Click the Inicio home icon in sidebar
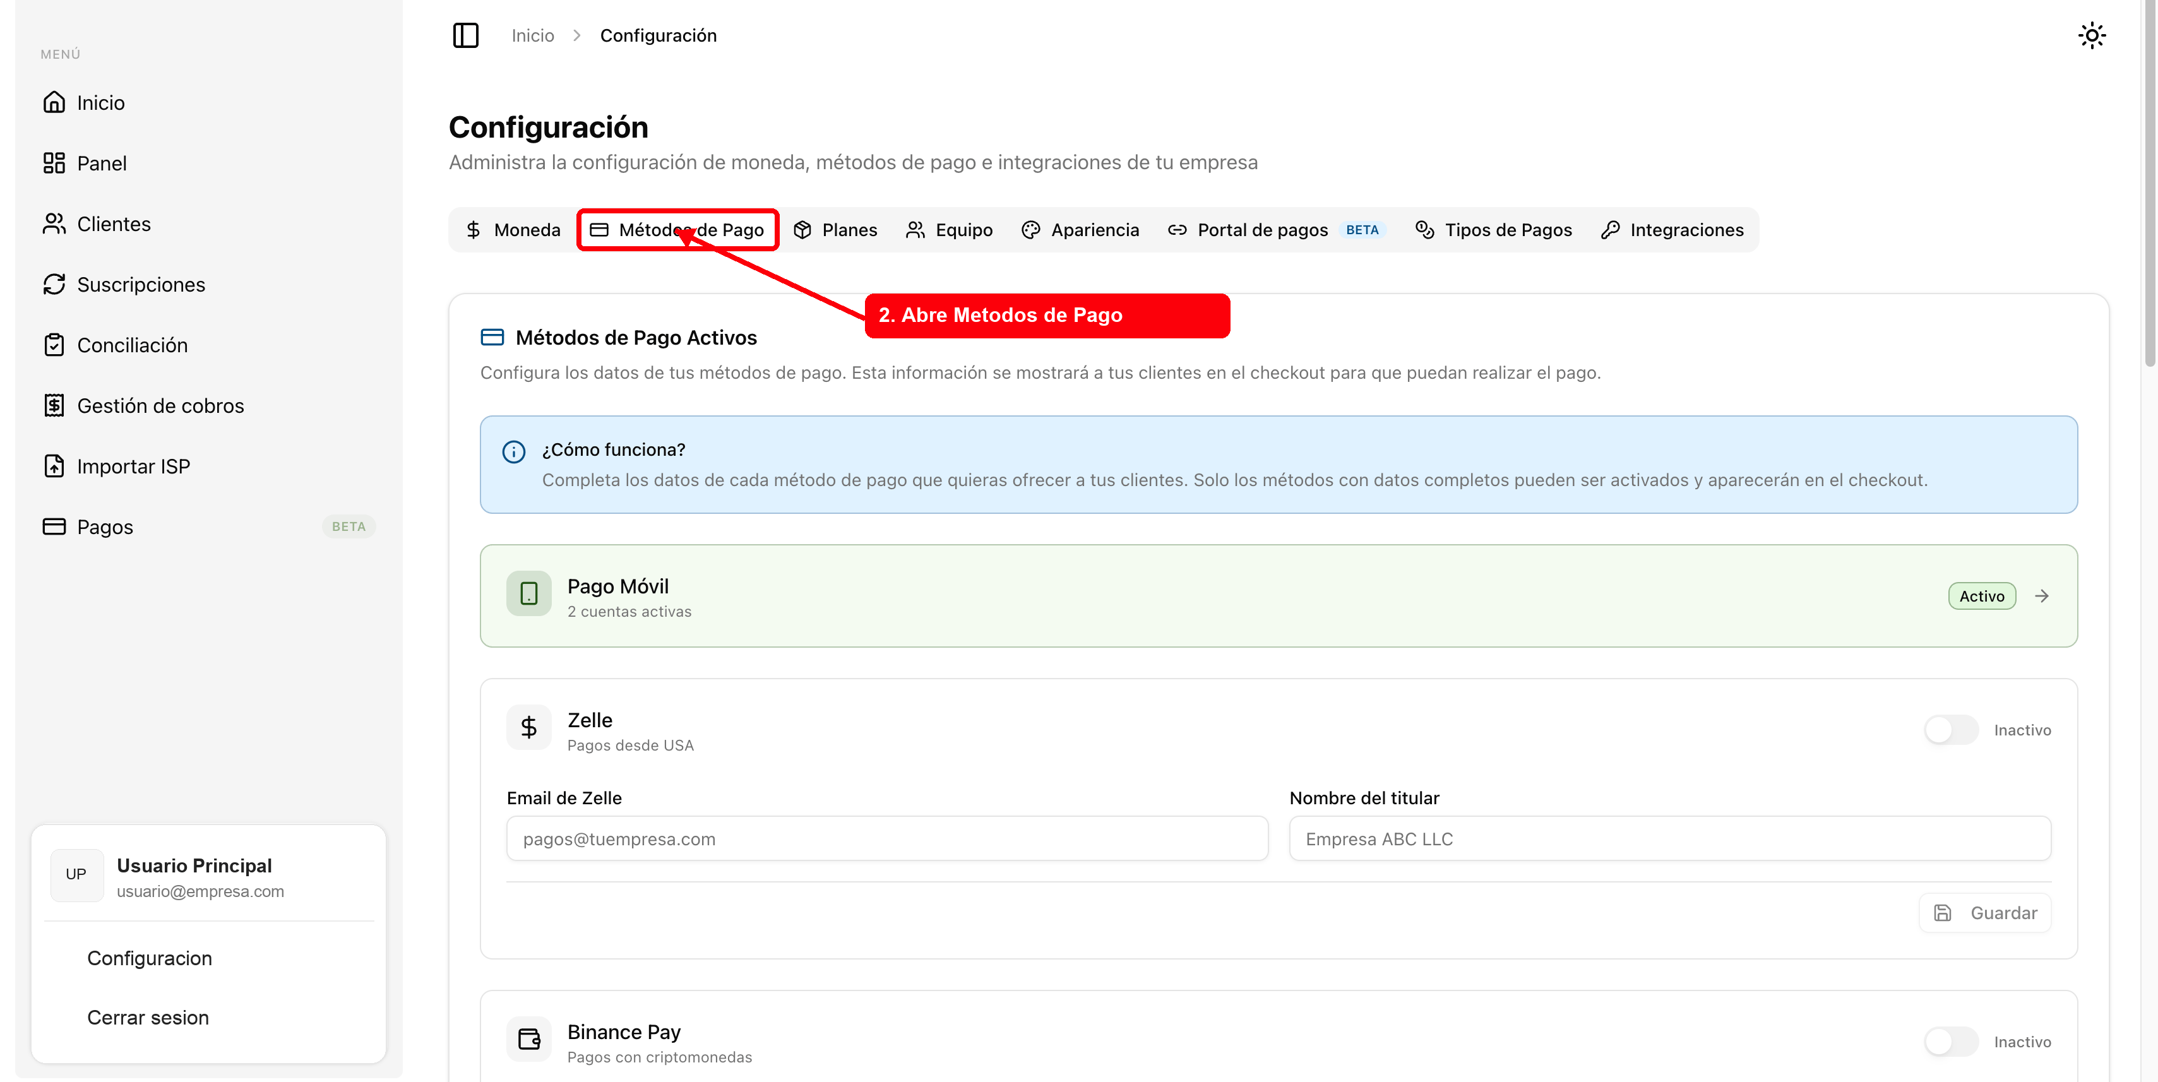Screen dimensions: 2158x1082 [x=54, y=102]
